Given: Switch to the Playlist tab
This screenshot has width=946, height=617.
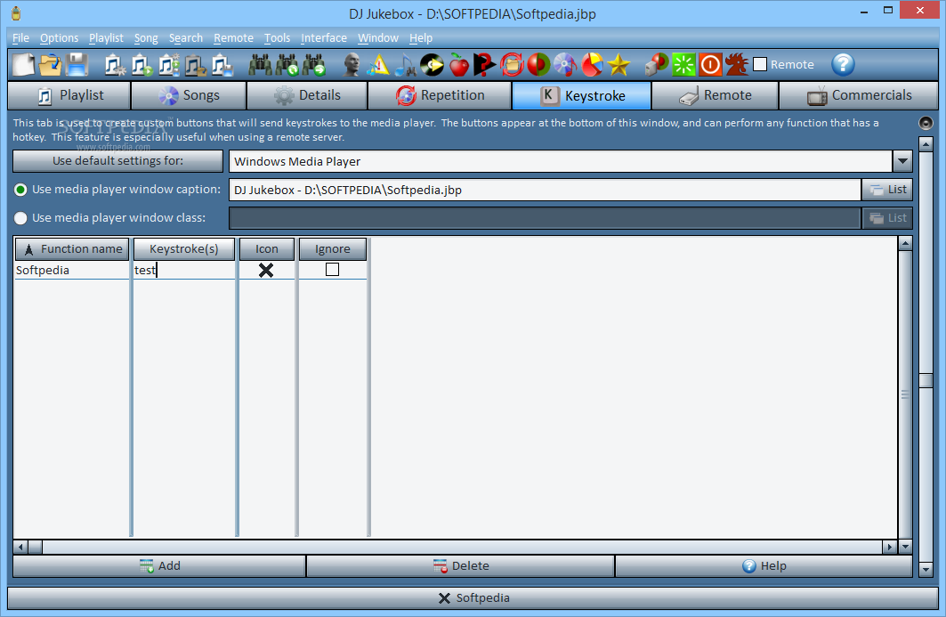Looking at the screenshot, I should coord(69,95).
